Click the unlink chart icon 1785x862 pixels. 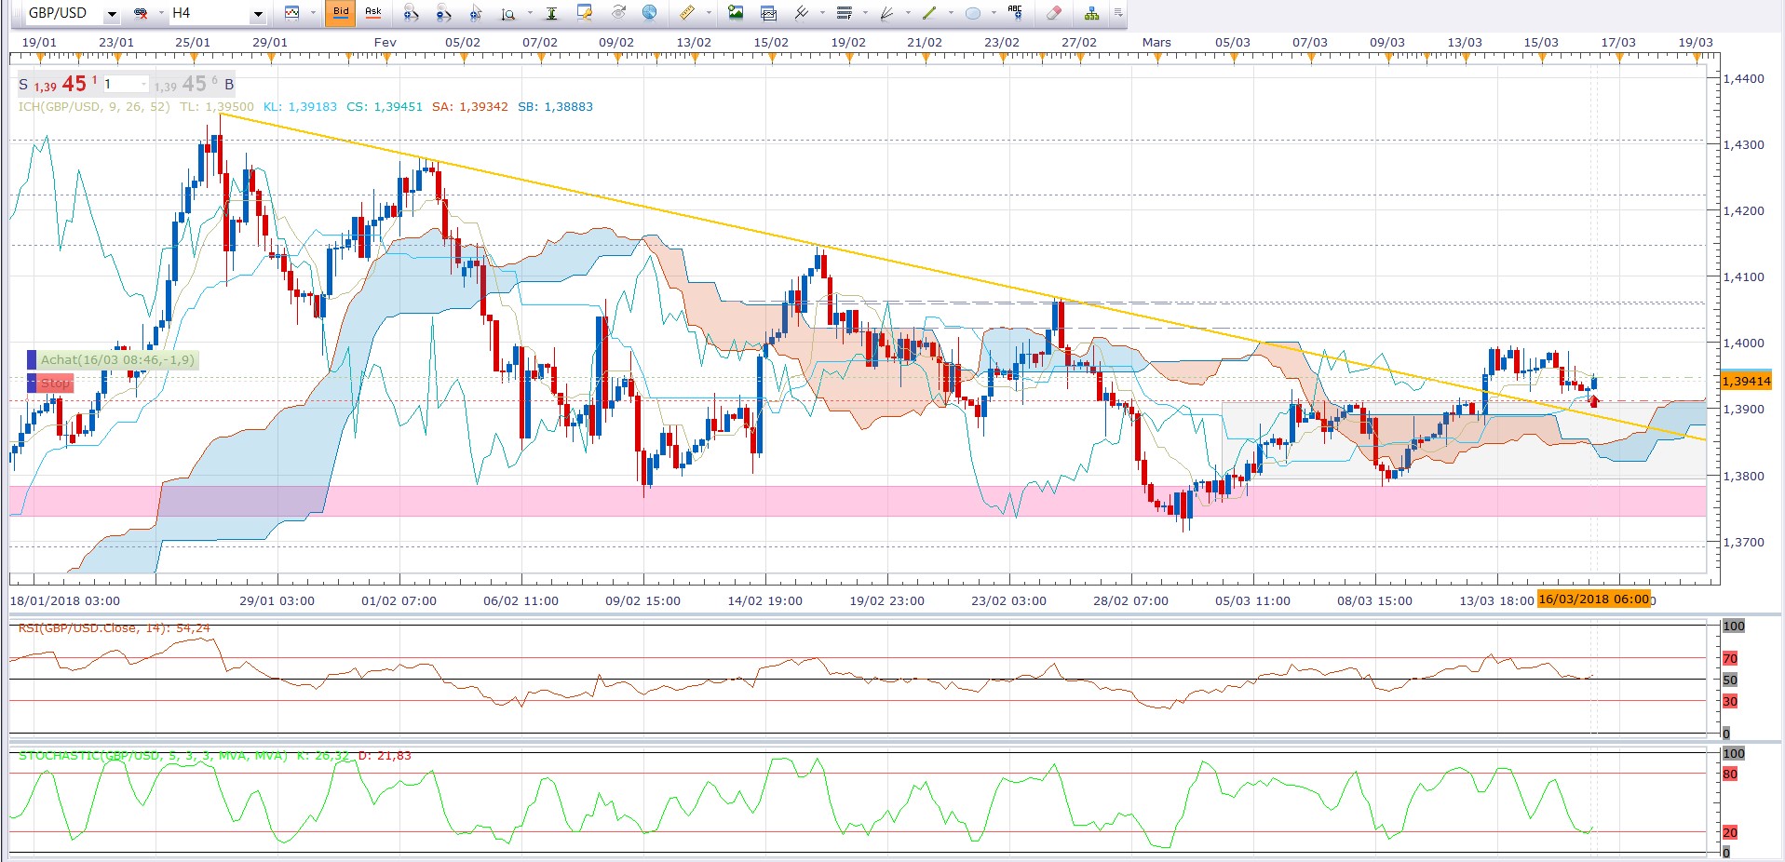[x=142, y=14]
